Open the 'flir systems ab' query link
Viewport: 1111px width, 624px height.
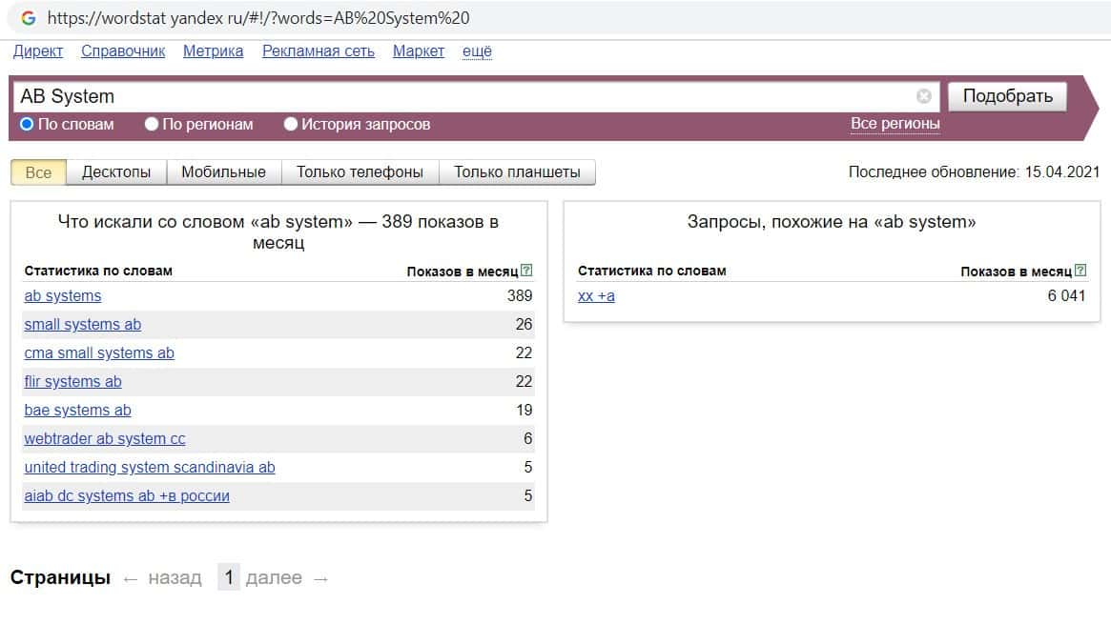[x=72, y=382]
